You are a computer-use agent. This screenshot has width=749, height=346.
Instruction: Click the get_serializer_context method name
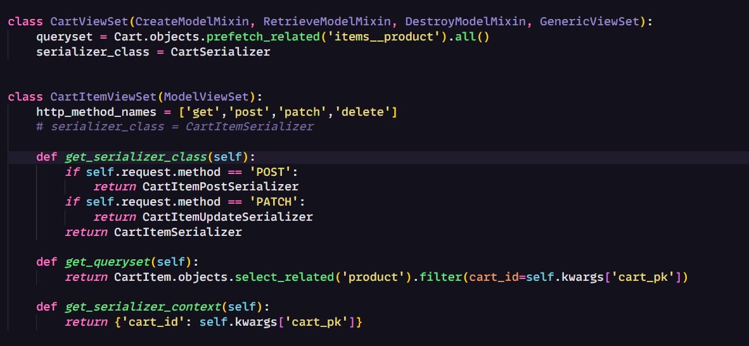pyautogui.click(x=143, y=307)
